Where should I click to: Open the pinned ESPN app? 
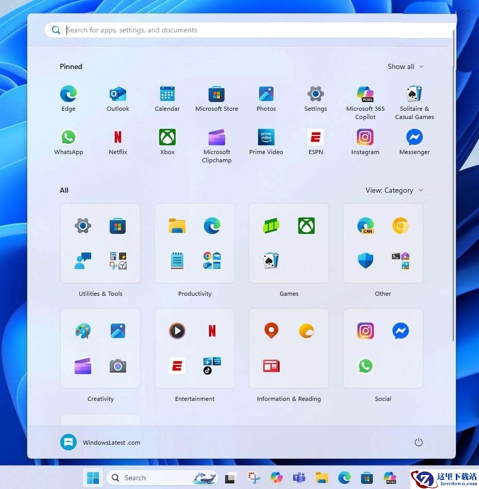click(x=315, y=142)
